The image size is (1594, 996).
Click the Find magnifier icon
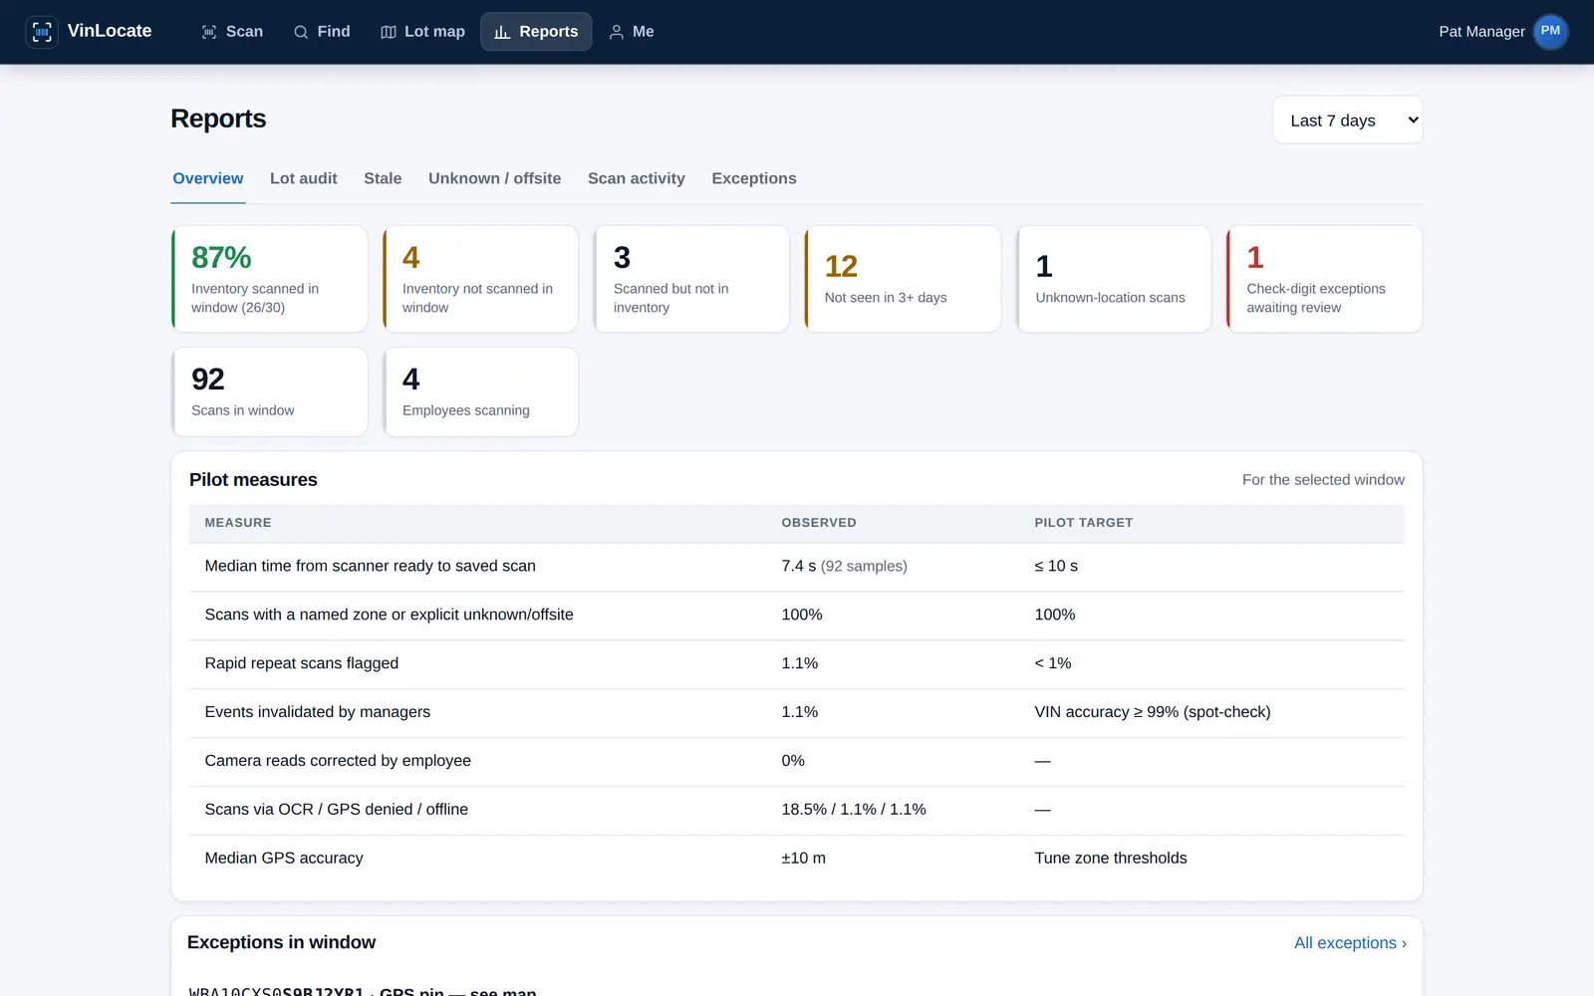point(301,32)
